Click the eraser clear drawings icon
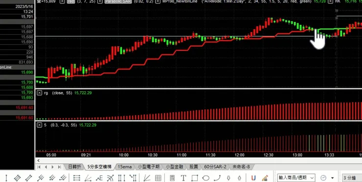Image resolution: width=362 pixels, height=182 pixels. tap(265, 178)
